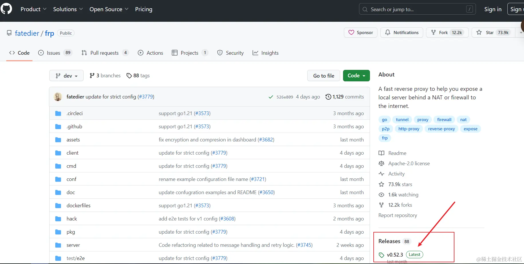Click the fatedier avatar image
524x264 pixels.
[x=58, y=97]
